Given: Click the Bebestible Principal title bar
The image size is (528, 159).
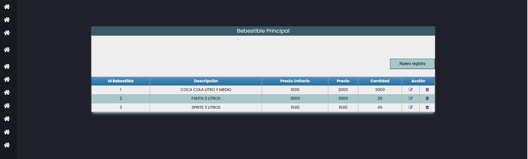Looking at the screenshot, I should point(263,31).
